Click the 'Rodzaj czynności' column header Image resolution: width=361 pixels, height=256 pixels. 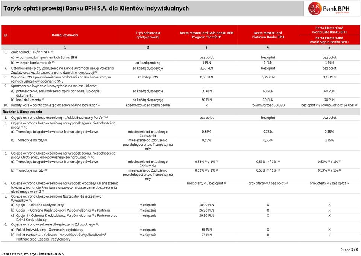(x=65, y=35)
